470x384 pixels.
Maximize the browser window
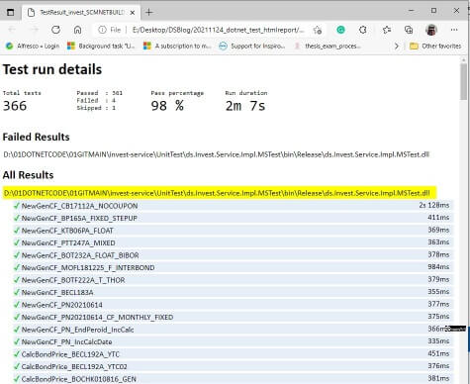(x=433, y=11)
